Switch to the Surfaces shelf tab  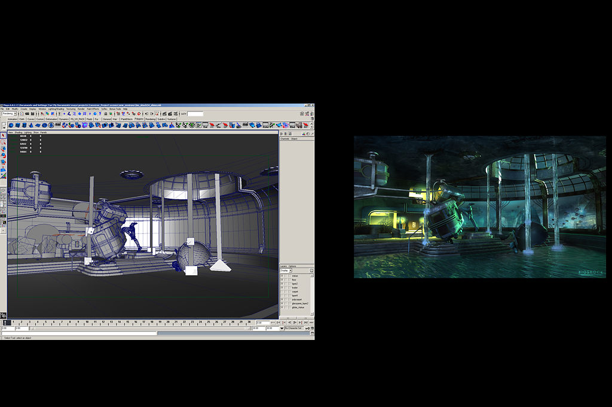coord(172,119)
